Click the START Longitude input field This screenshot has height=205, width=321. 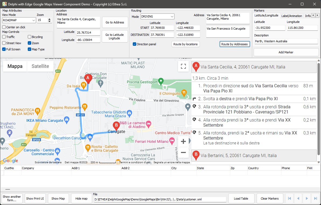pos(188,28)
